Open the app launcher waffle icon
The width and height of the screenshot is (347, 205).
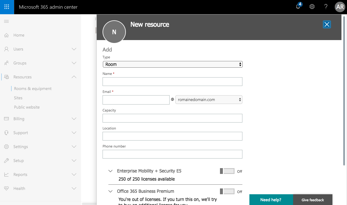click(x=7, y=7)
